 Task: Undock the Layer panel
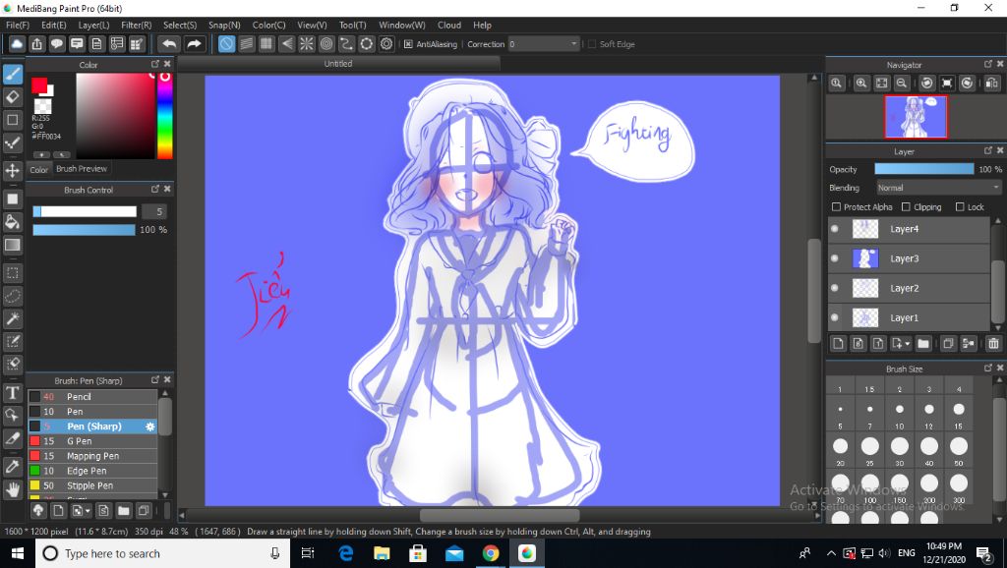click(x=988, y=150)
